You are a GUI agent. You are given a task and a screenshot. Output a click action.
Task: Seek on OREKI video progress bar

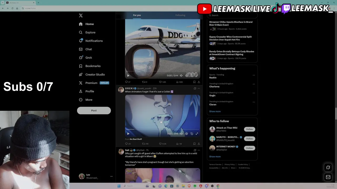(x=162, y=129)
